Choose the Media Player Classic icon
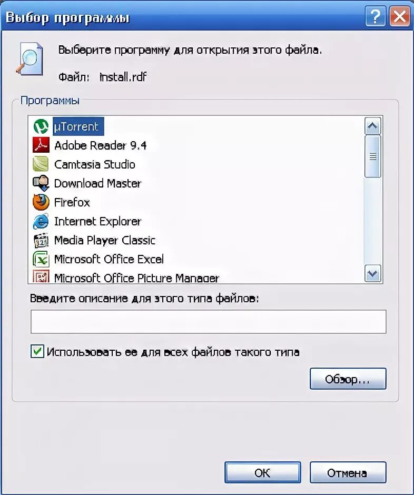The image size is (414, 495). pyautogui.click(x=41, y=240)
